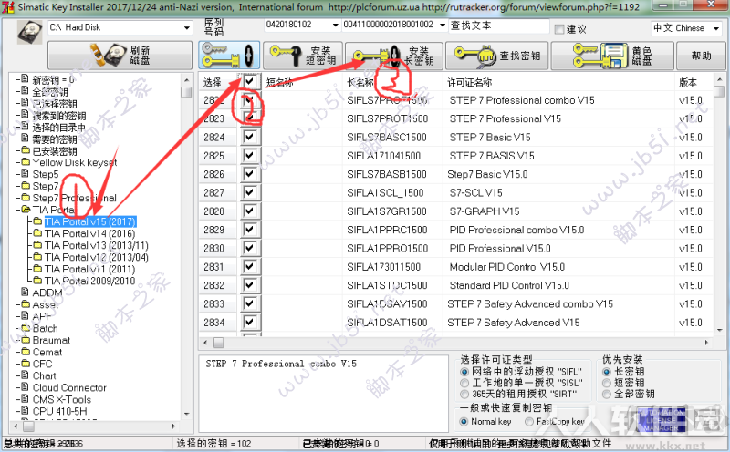This screenshot has height=452, width=730.
Task: Click the Automation License Manager logo
Action: click(x=661, y=418)
